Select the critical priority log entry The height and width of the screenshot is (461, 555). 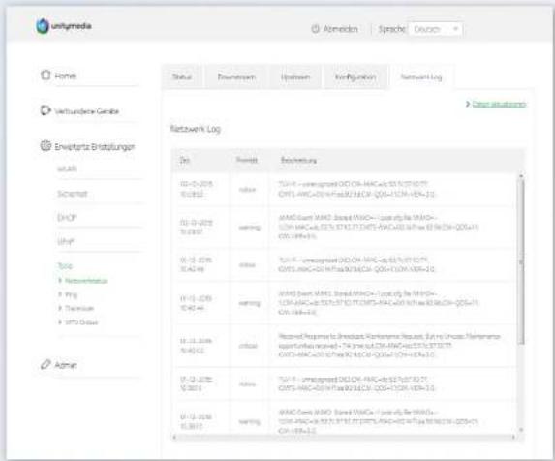click(x=248, y=346)
